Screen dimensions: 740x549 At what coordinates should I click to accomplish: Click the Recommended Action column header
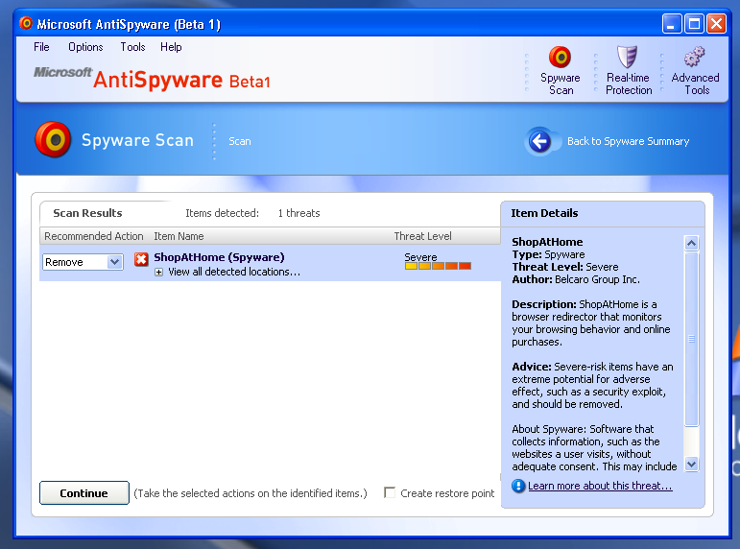point(94,236)
